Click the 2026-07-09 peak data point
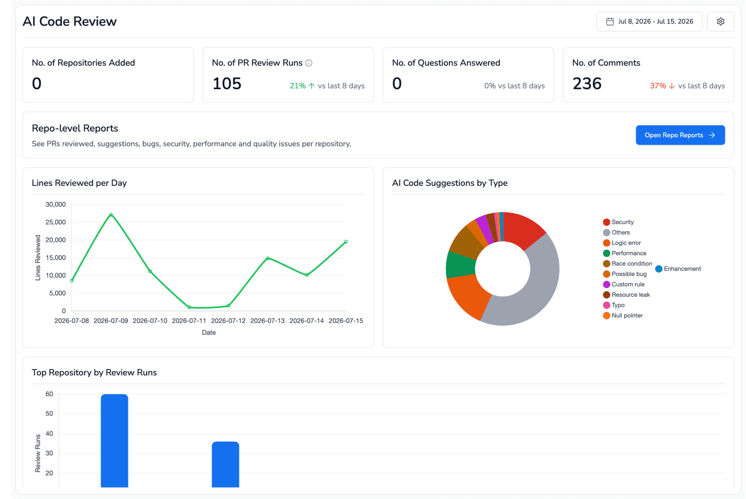The width and height of the screenshot is (746, 499). [111, 215]
